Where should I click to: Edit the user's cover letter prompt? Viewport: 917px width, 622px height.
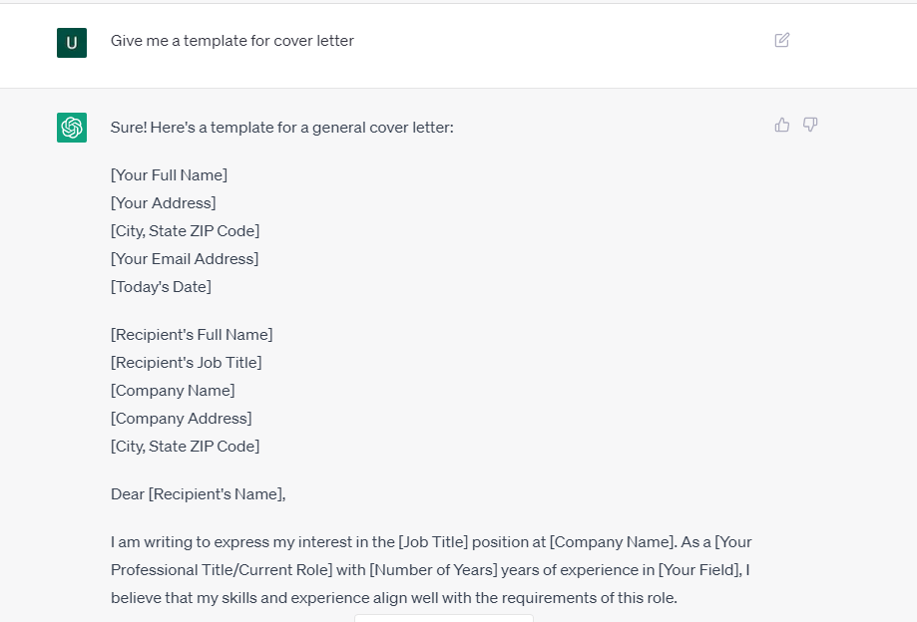[x=782, y=41]
